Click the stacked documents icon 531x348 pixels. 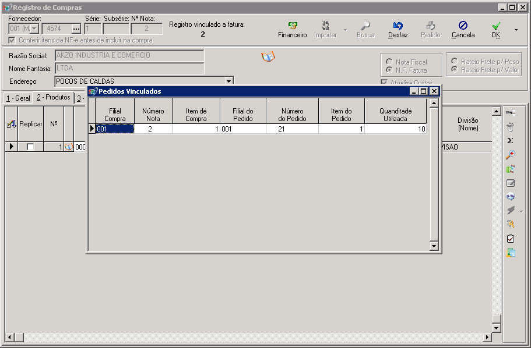[511, 253]
